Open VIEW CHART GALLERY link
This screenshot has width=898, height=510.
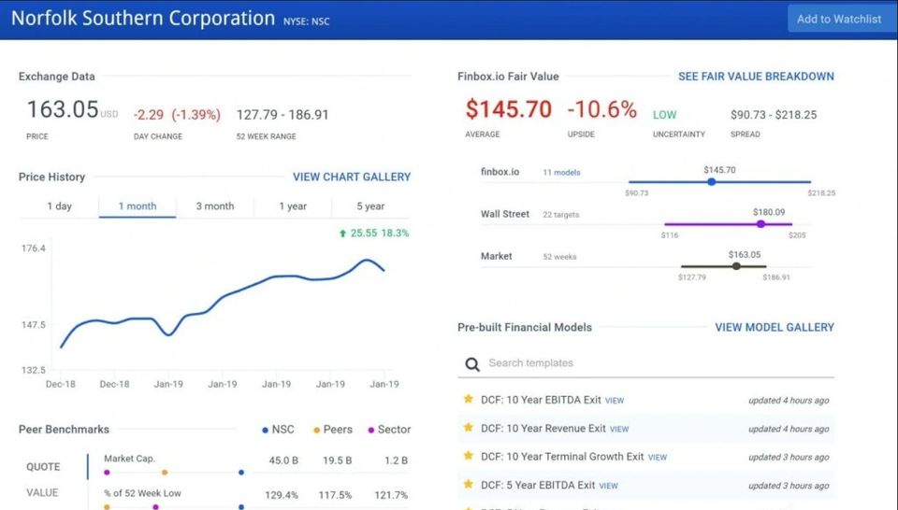pyautogui.click(x=352, y=177)
